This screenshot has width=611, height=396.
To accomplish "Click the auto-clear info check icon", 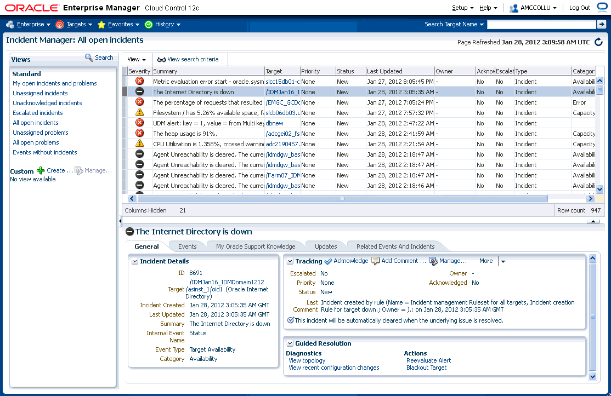I will (x=290, y=320).
